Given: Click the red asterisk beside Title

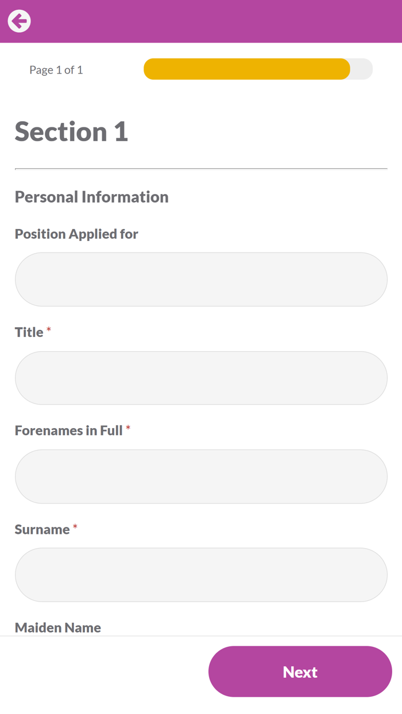Looking at the screenshot, I should tap(49, 331).
